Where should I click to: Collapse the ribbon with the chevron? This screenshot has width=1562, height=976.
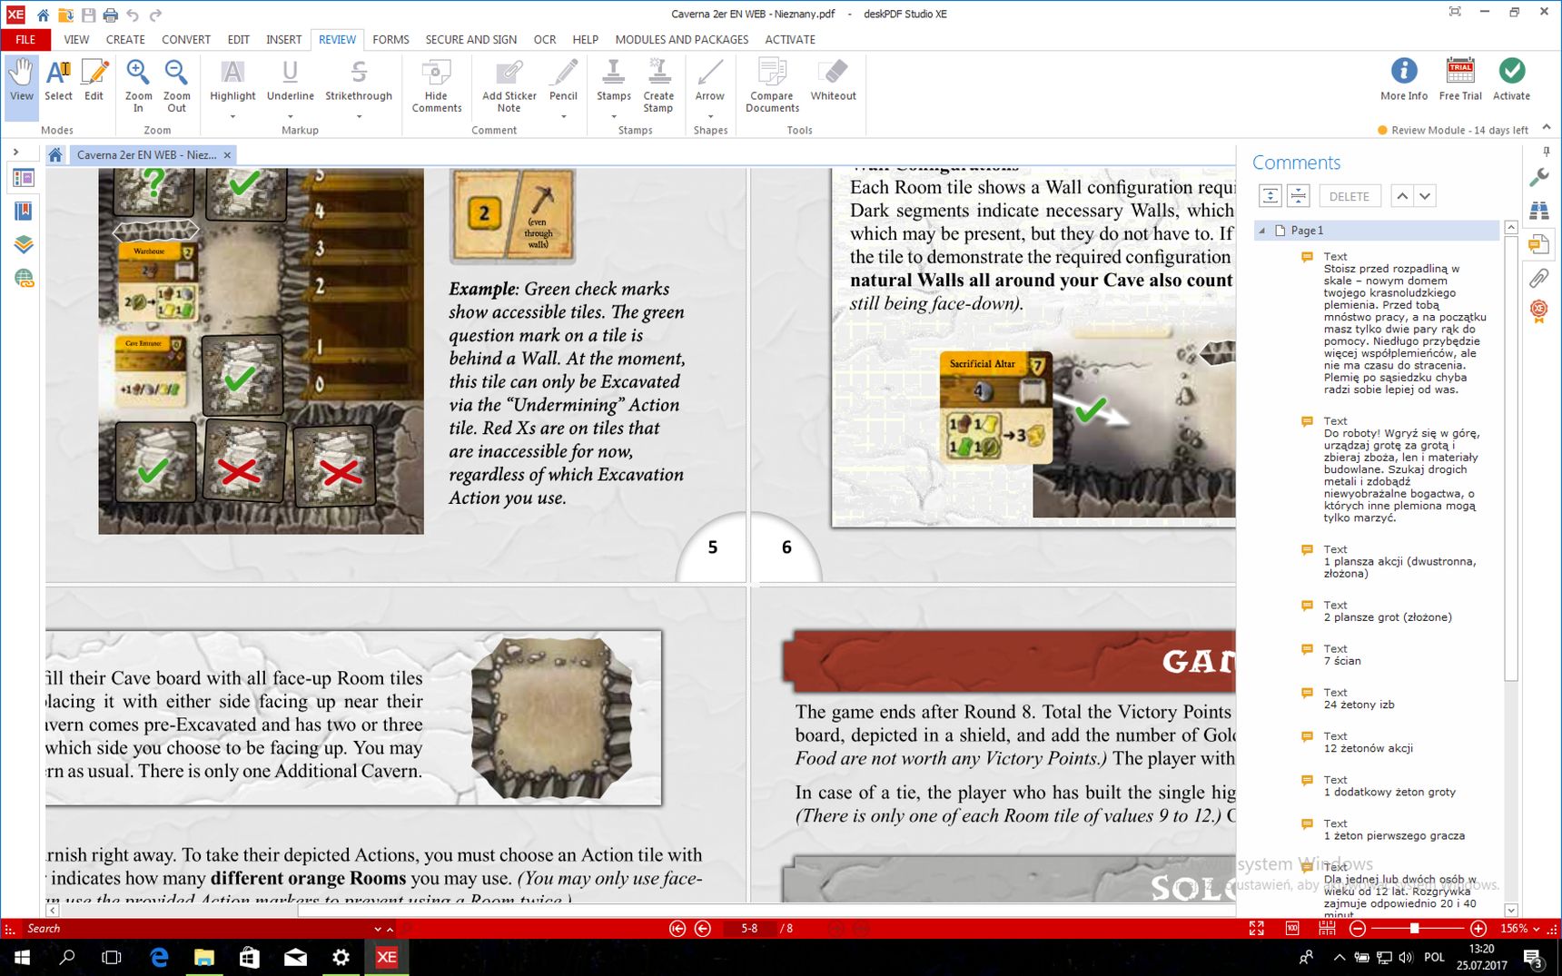point(1547,127)
